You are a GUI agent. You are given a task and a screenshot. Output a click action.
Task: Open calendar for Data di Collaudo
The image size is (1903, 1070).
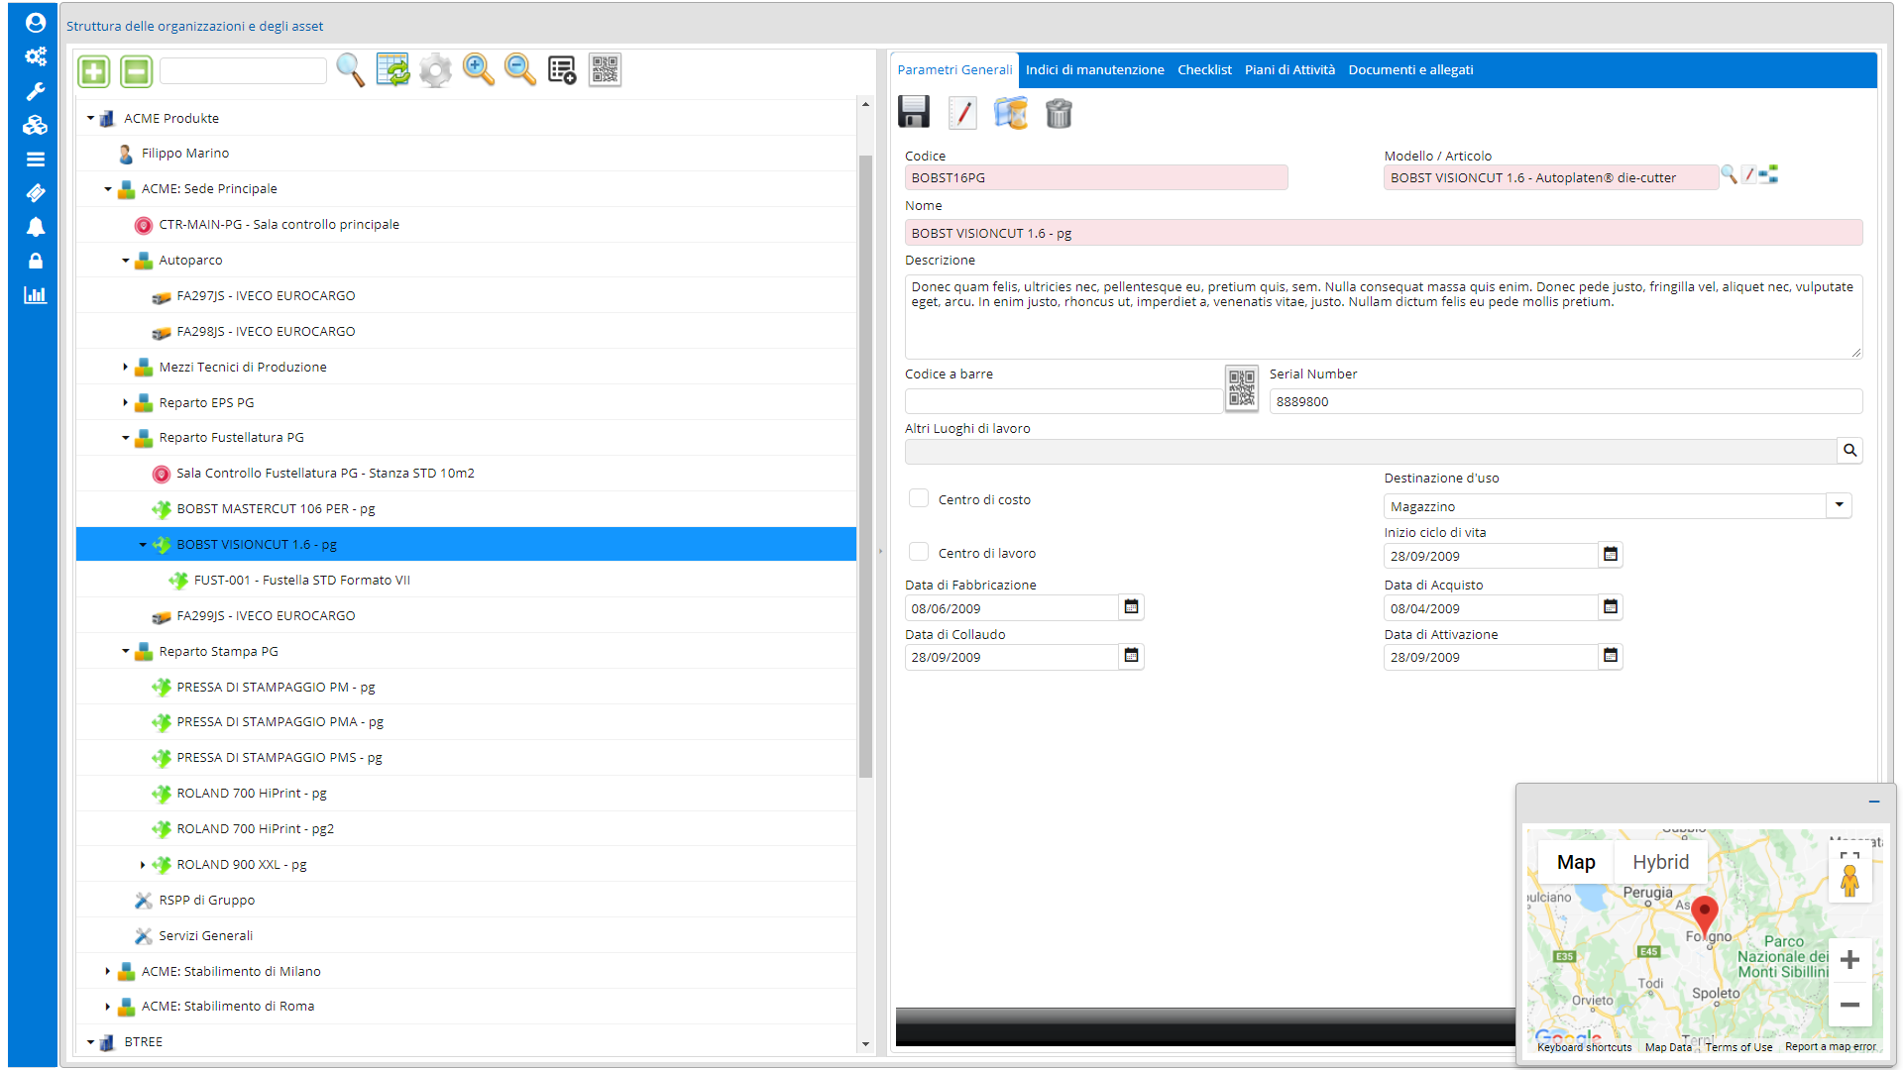click(1131, 655)
